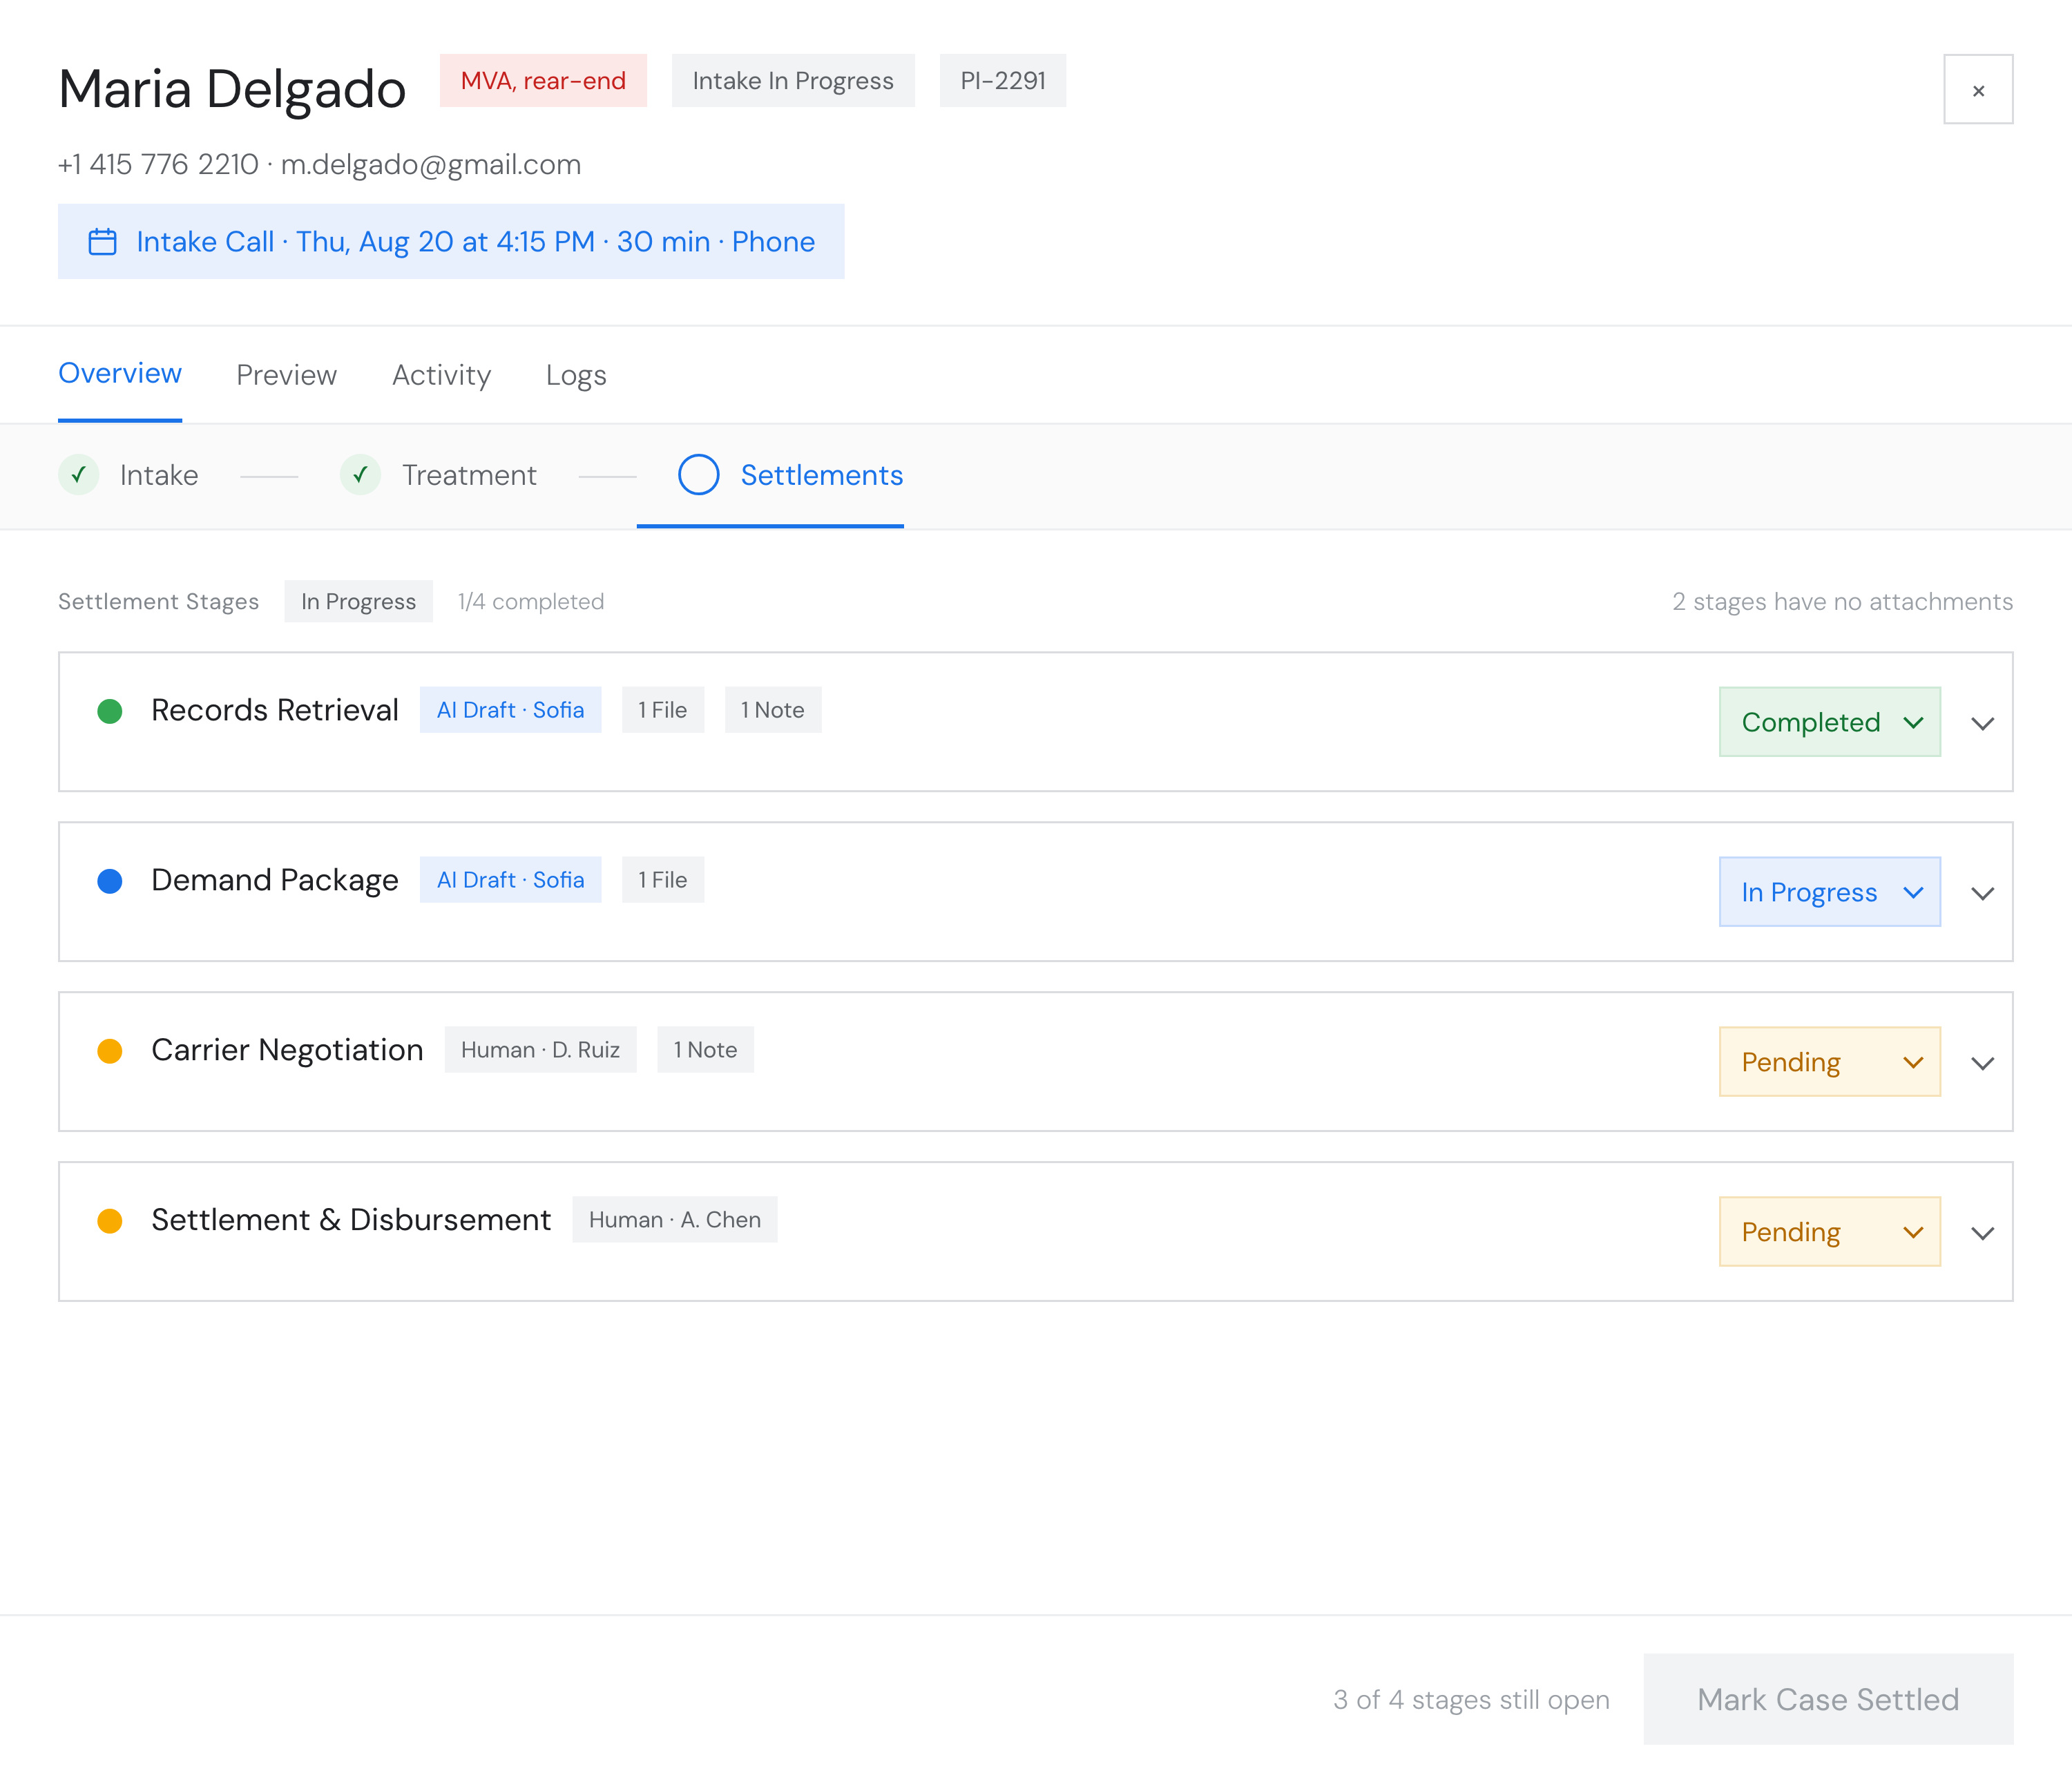Image resolution: width=2072 pixels, height=1782 pixels.
Task: Click the Intake In Progress status tag
Action: click(793, 80)
